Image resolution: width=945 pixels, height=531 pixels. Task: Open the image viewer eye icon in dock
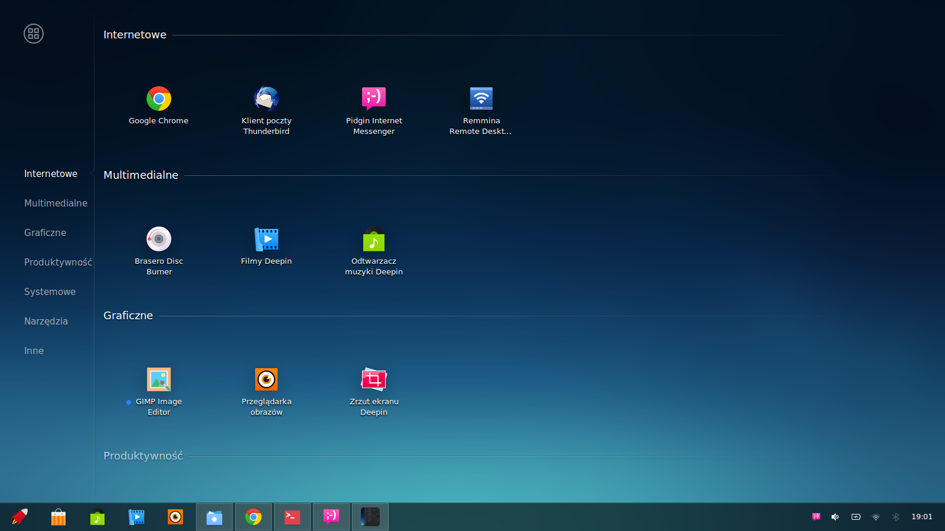[x=175, y=517]
